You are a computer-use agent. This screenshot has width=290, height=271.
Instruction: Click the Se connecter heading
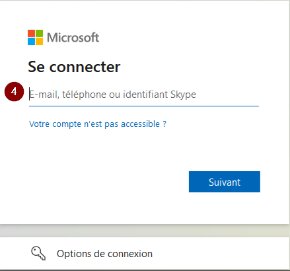[x=74, y=67]
